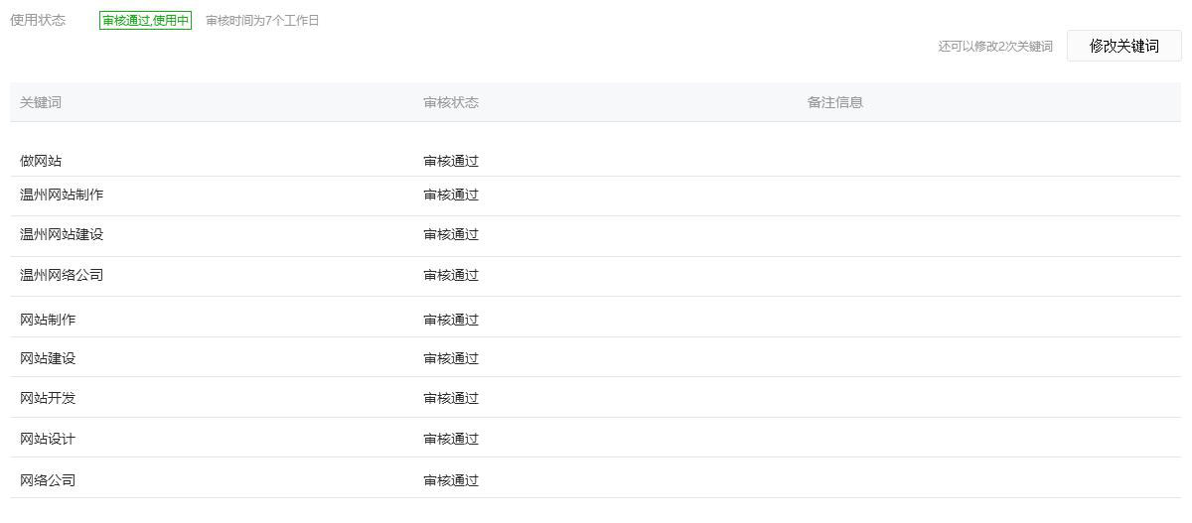Select the 审核通过,使用中 status badge

click(145, 20)
